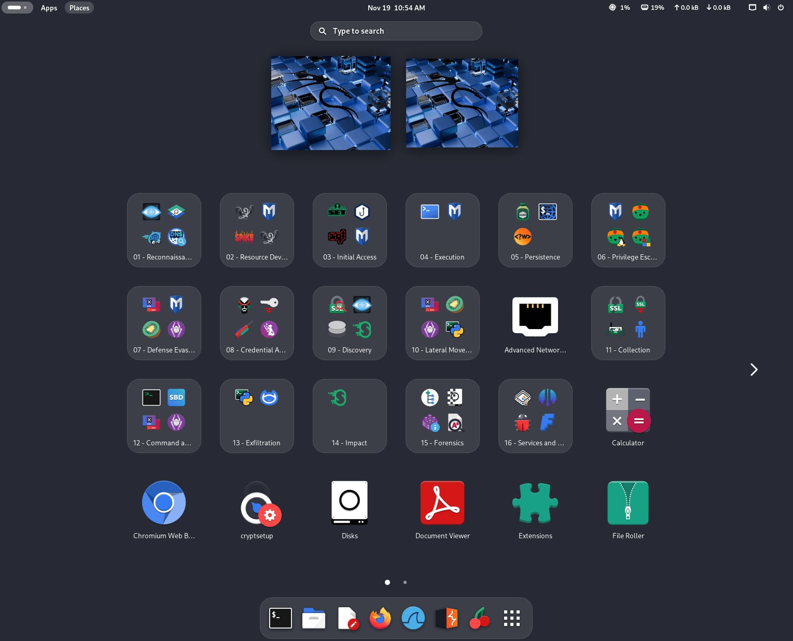Open Firefox from the dock
Screen dimensions: 793x641
380,618
